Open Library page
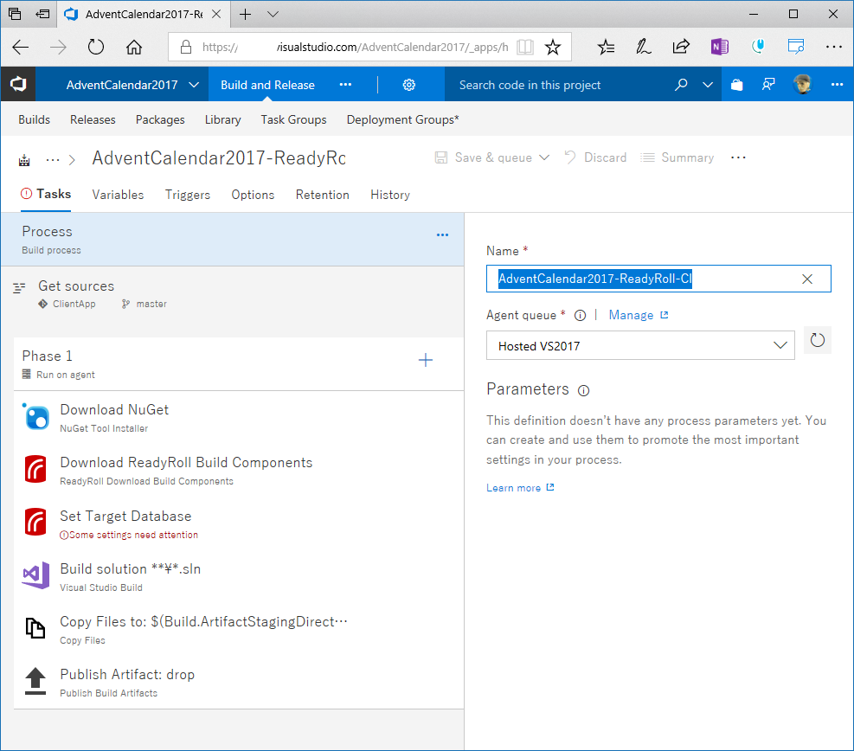 [222, 119]
